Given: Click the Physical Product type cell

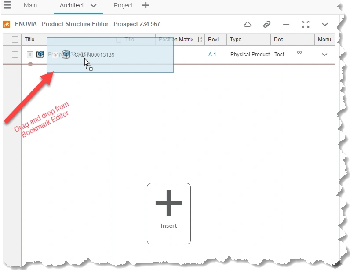Looking at the screenshot, I should pos(250,55).
